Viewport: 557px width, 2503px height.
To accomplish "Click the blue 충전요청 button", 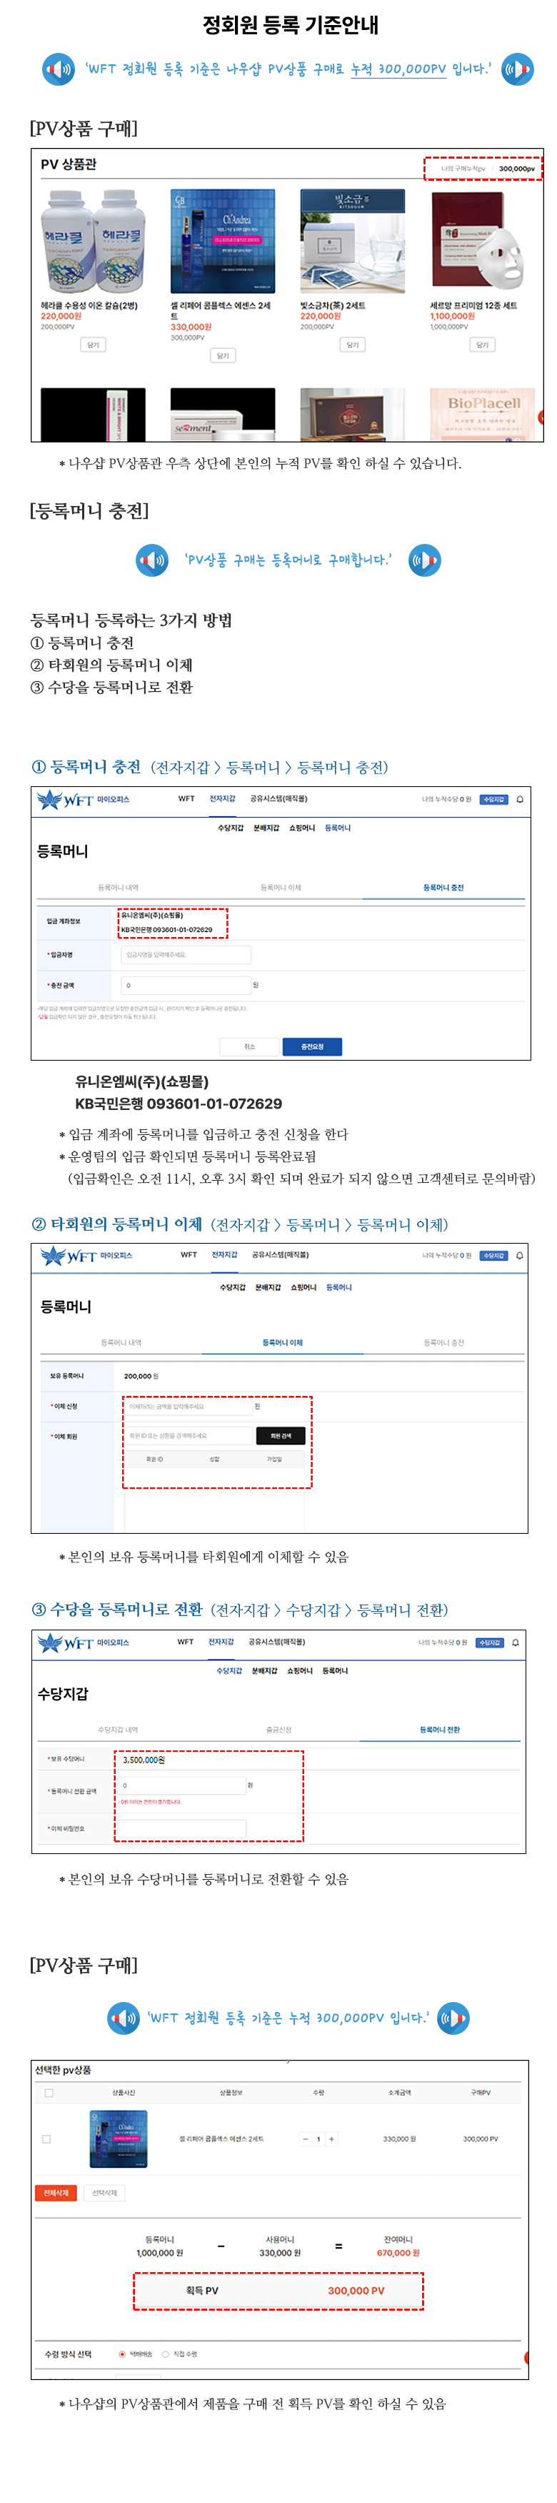I will pyautogui.click(x=313, y=1046).
